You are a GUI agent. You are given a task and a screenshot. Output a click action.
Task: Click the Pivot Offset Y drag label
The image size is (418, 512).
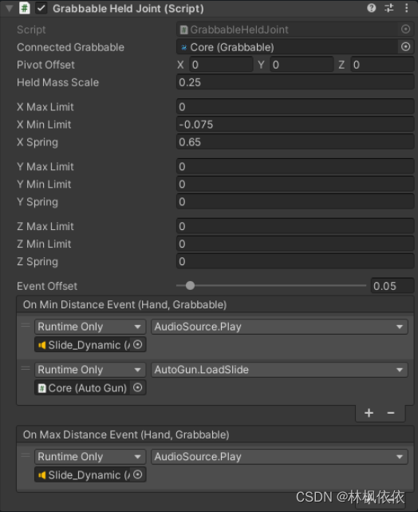[x=261, y=65]
